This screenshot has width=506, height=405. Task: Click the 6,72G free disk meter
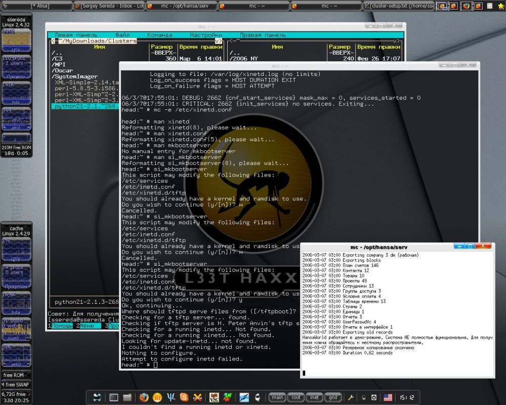[x=16, y=394]
